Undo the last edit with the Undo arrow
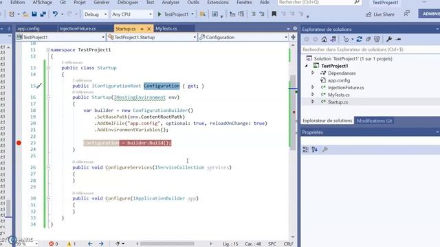This screenshot has width=440, height=247. click(55, 14)
